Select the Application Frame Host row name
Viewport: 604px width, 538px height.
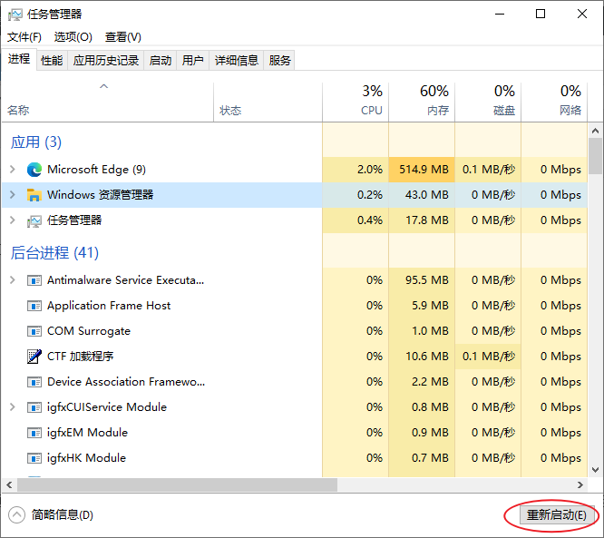(x=109, y=306)
